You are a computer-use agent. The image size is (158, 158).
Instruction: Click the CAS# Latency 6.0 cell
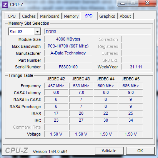(x=56, y=92)
